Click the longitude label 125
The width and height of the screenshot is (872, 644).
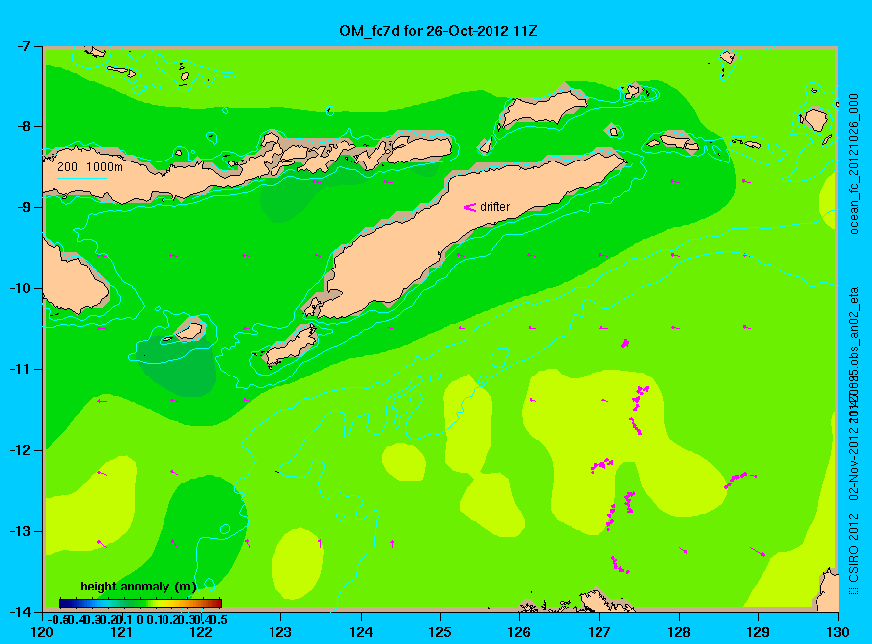pyautogui.click(x=440, y=632)
